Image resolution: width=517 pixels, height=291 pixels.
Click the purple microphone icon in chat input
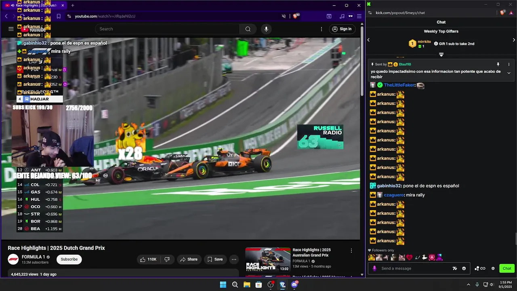(374, 268)
